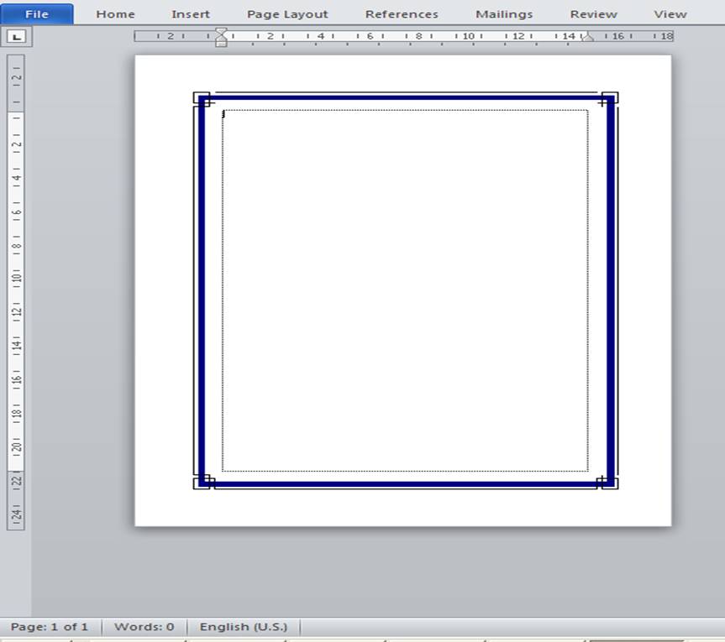This screenshot has height=642, width=725.
Task: Open language settings via English (U.S.) indicator
Action: [244, 626]
